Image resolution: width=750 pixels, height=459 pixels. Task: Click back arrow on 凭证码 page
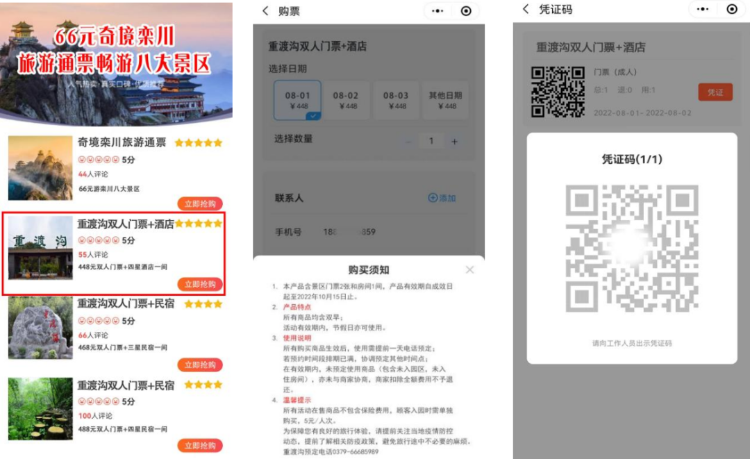tap(526, 9)
